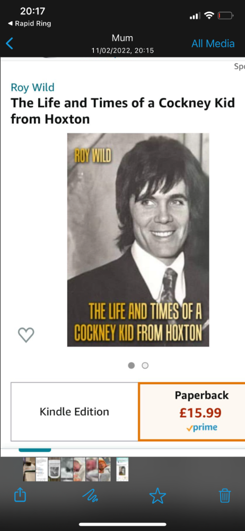
Task: Select the second image page dot
Action: coord(145,365)
